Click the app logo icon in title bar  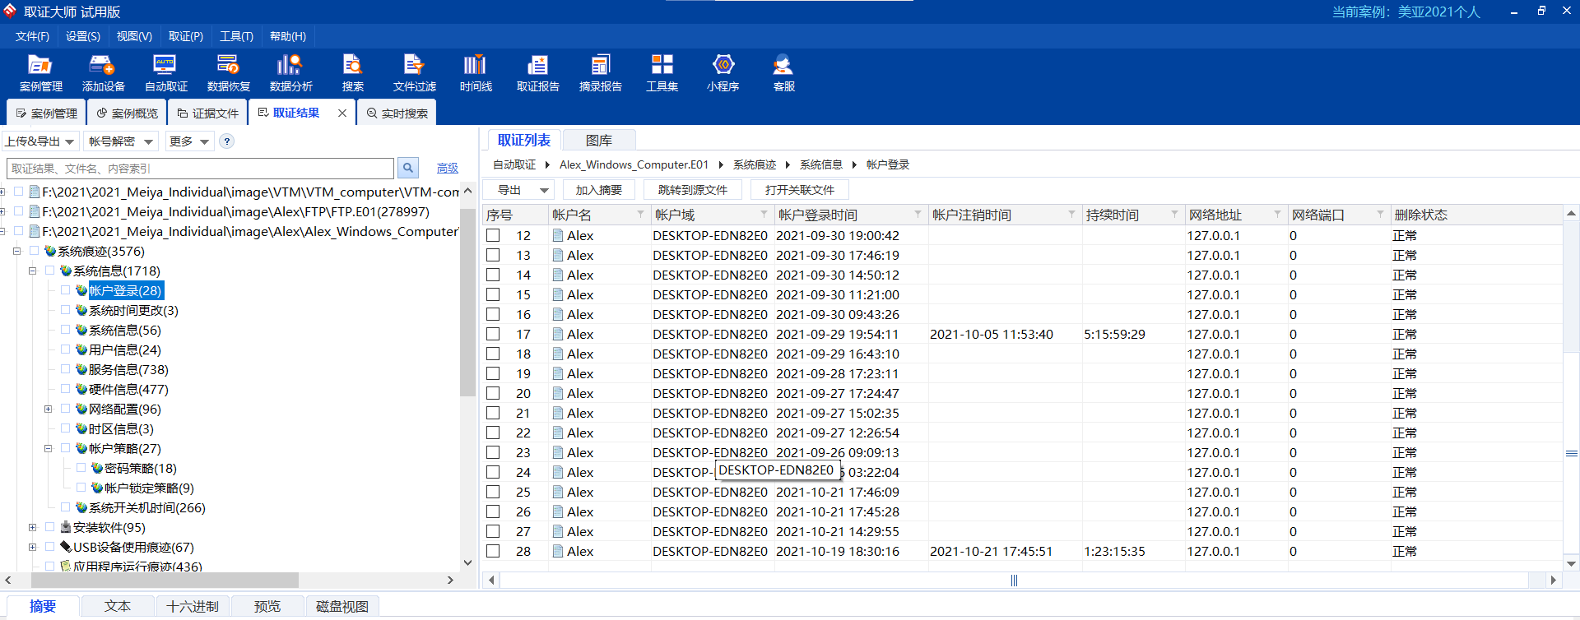click(x=10, y=11)
